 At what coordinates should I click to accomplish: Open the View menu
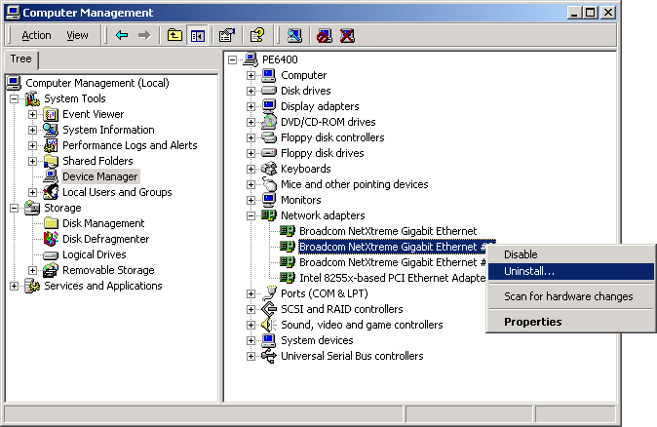click(78, 36)
